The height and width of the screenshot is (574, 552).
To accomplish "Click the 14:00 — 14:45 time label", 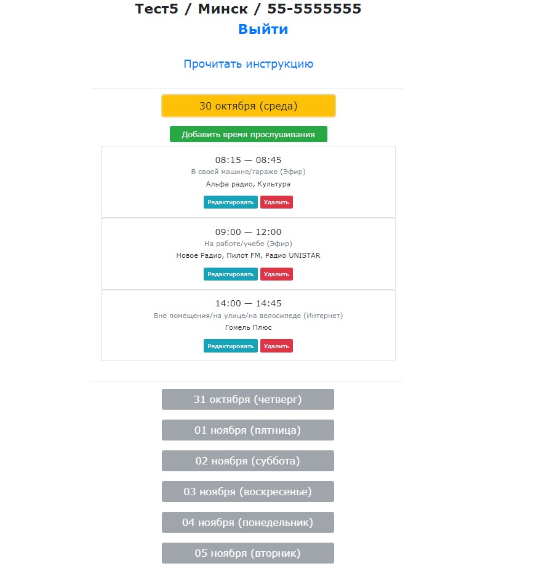I will pyautogui.click(x=248, y=303).
